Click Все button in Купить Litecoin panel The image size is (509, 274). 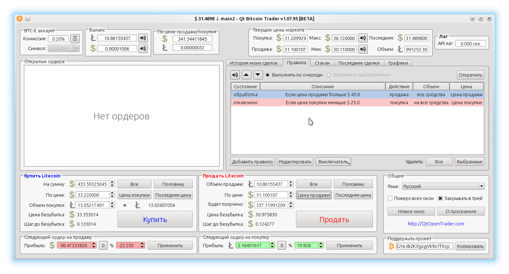coord(134,184)
